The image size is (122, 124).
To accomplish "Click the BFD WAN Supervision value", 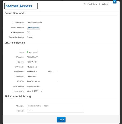I will [29, 32].
